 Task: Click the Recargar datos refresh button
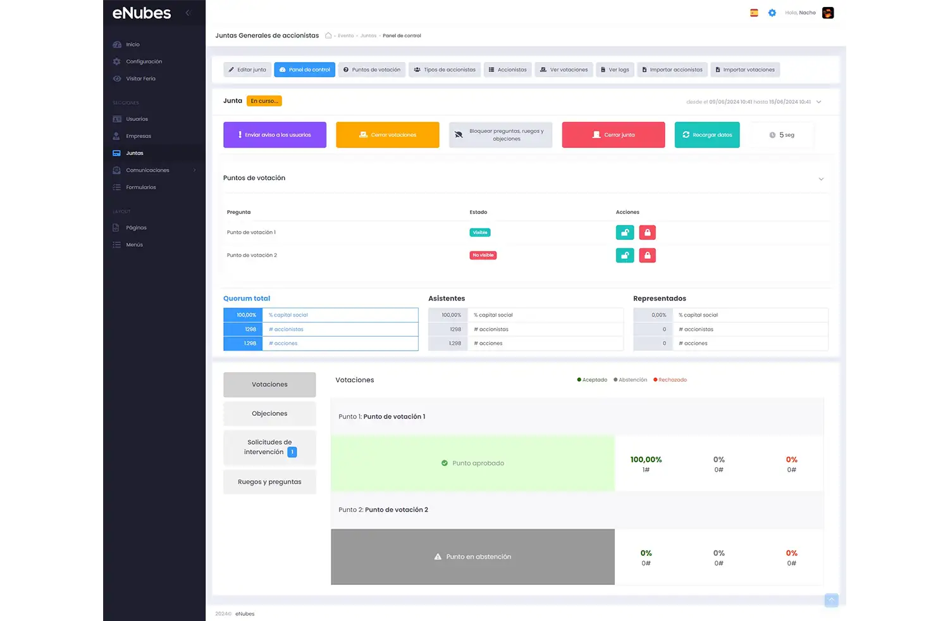(706, 135)
